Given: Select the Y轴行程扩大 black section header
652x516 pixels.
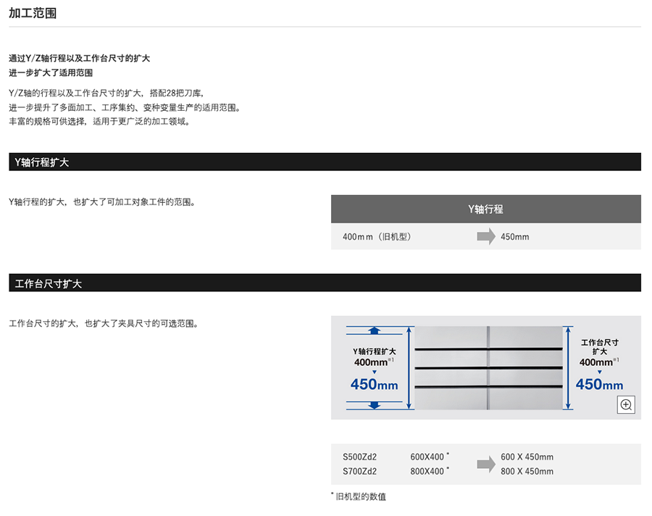Looking at the screenshot, I should [x=324, y=162].
